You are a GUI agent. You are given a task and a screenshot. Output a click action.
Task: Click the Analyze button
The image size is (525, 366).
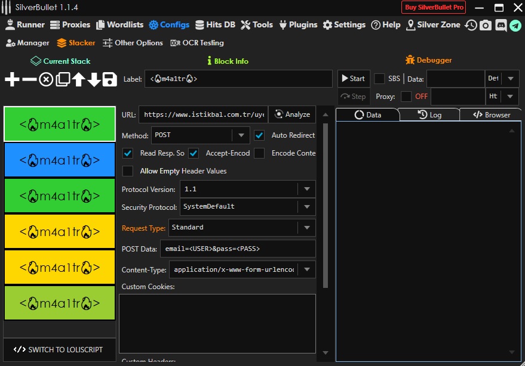click(292, 114)
